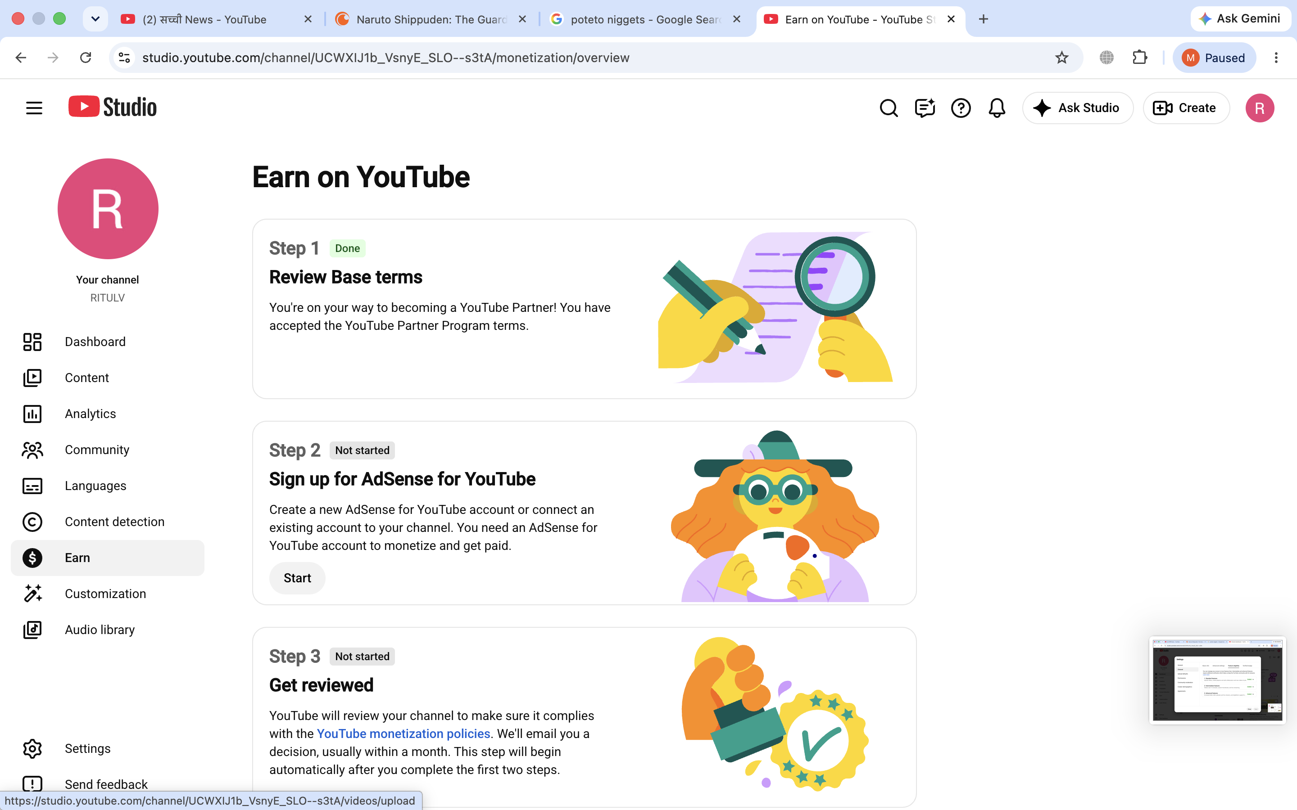Close the Naruto Shippuden tab

click(x=522, y=19)
